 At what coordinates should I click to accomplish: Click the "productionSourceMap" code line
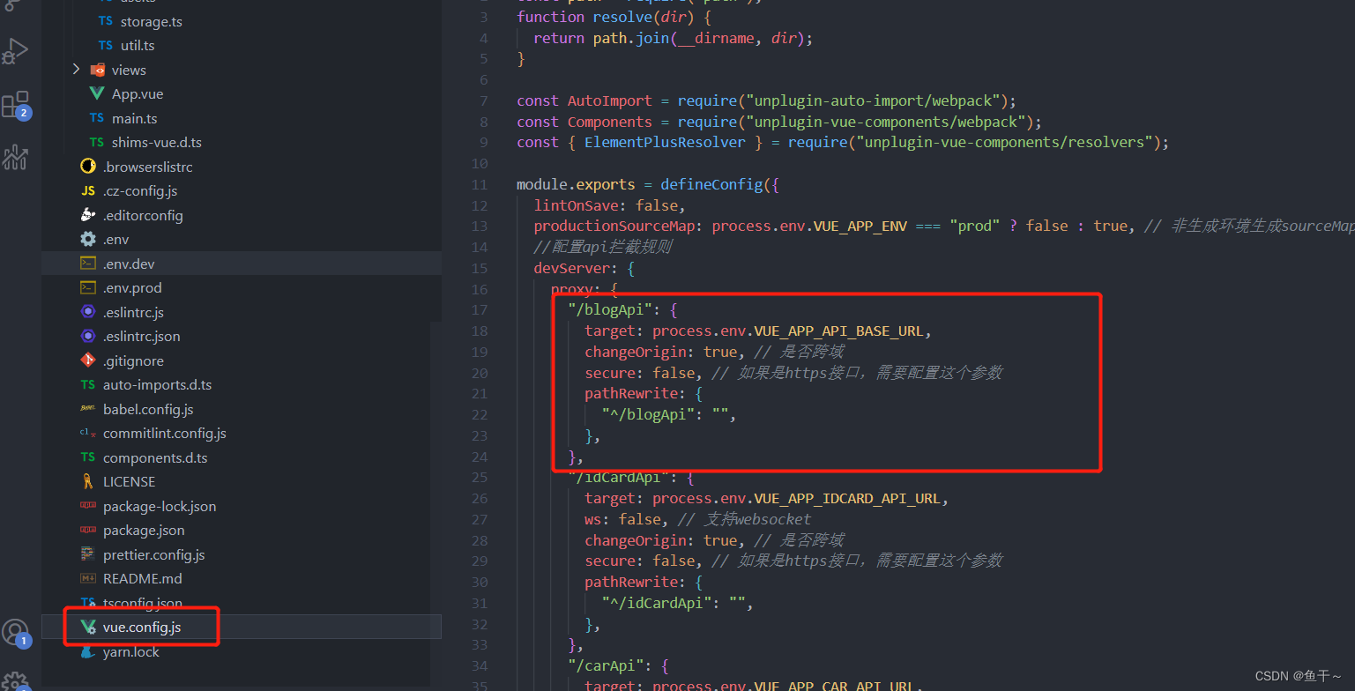click(x=943, y=226)
